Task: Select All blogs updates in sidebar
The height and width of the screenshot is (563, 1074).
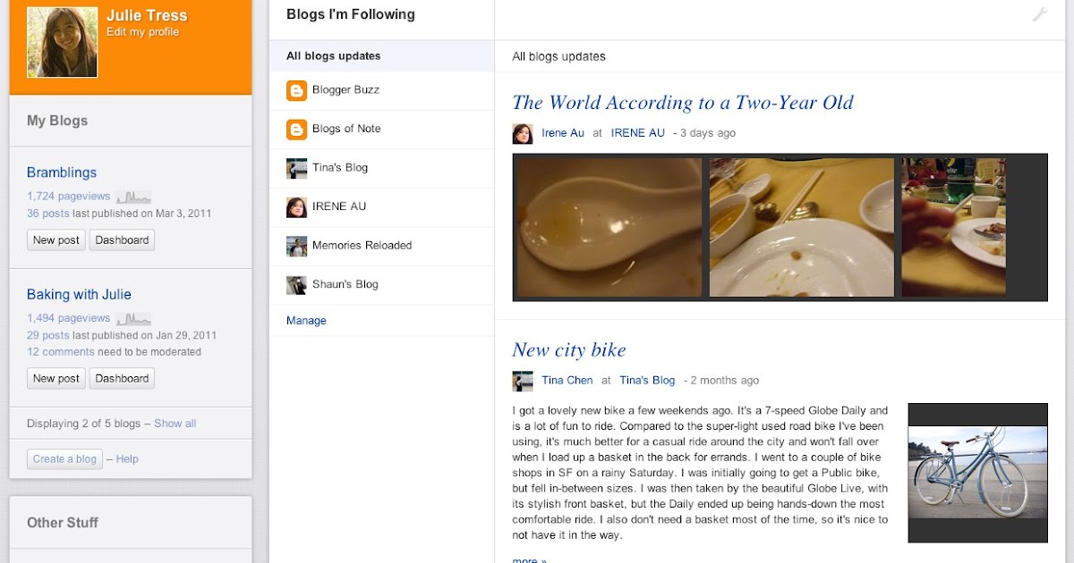Action: pyautogui.click(x=334, y=56)
